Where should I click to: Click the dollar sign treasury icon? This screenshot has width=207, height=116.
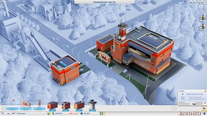click(x=53, y=113)
